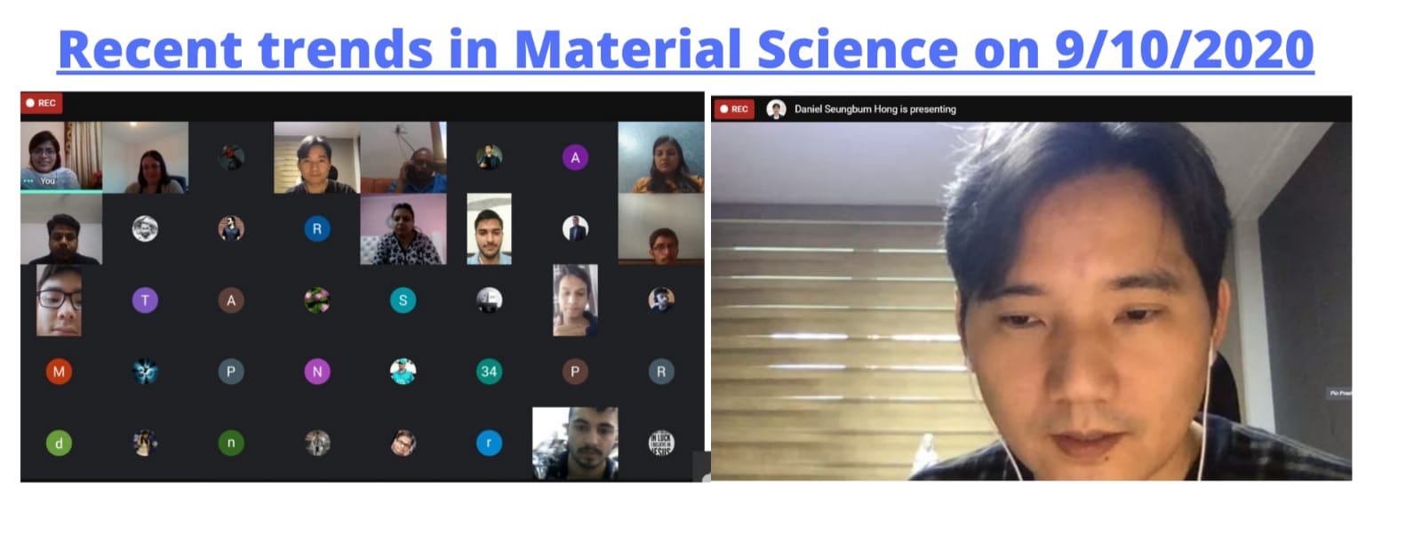
Task: Select the orange-red 'M' participant avatar
Action: (59, 372)
